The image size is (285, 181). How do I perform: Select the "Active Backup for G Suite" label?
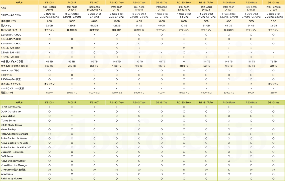pyautogui.click(x=14, y=143)
